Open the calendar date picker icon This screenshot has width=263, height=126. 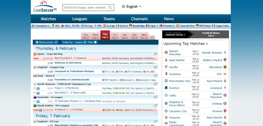152,37
